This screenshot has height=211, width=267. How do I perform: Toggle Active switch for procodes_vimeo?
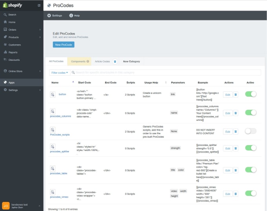[251, 193]
